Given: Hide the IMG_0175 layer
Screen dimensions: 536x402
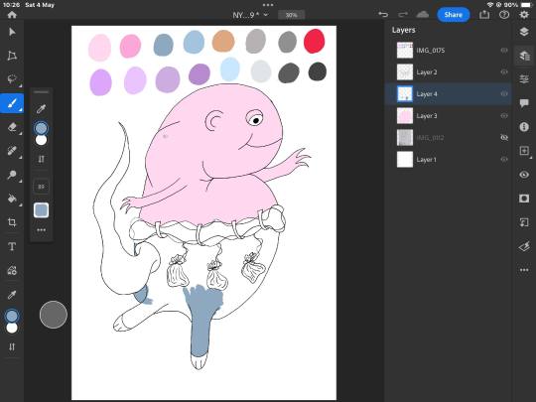Looking at the screenshot, I should [504, 51].
